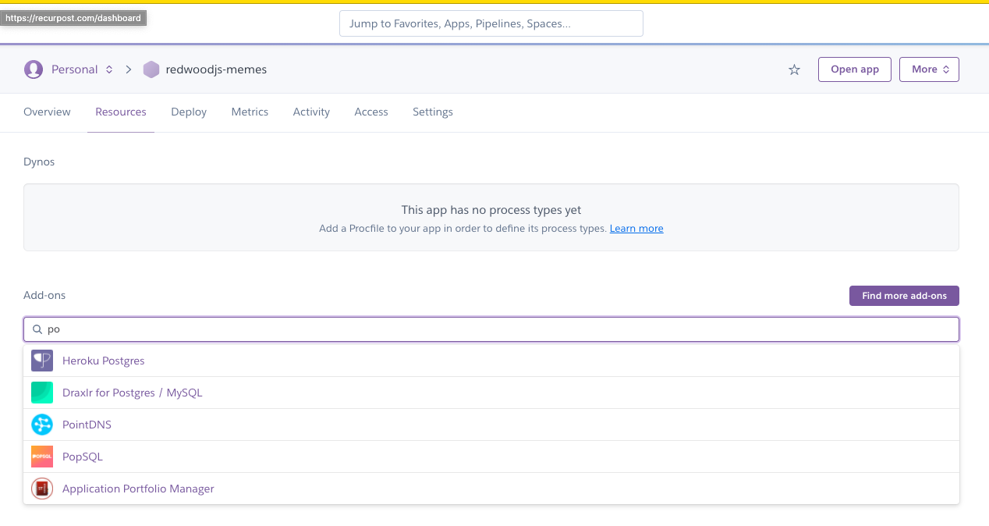The height and width of the screenshot is (526, 989).
Task: Open the More dropdown menu
Action: 929,69
